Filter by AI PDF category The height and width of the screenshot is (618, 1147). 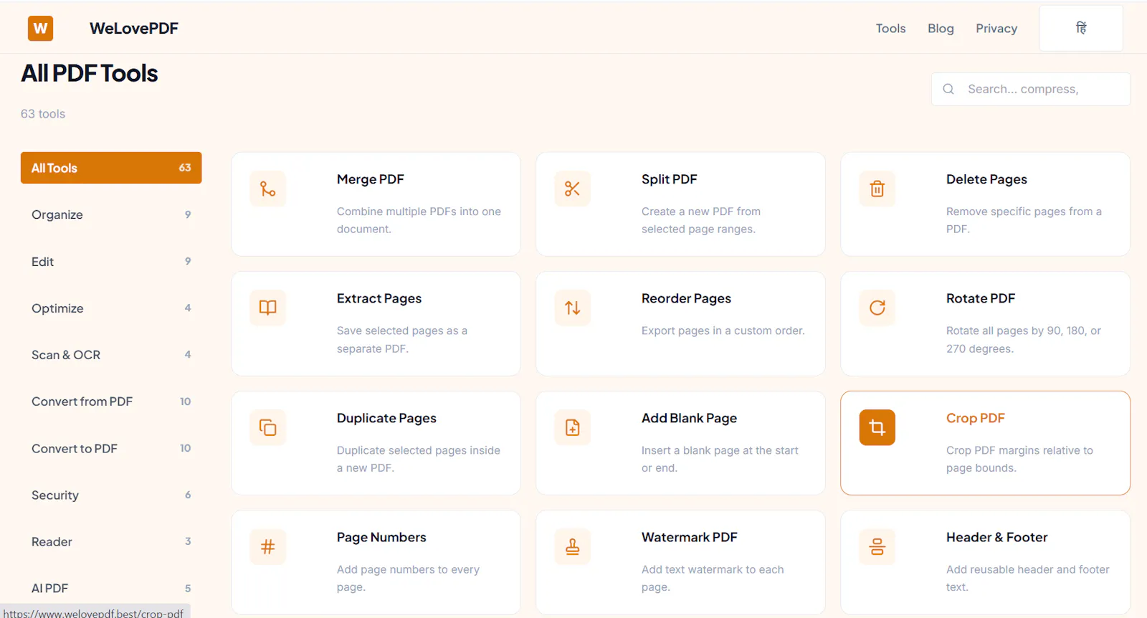click(x=111, y=589)
